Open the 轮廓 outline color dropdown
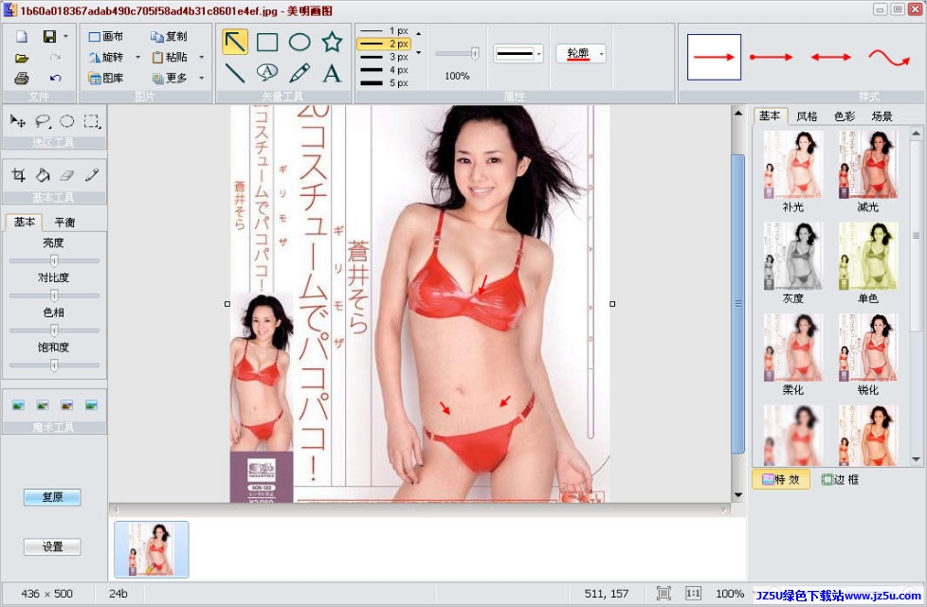The image size is (927, 607). pyautogui.click(x=581, y=54)
